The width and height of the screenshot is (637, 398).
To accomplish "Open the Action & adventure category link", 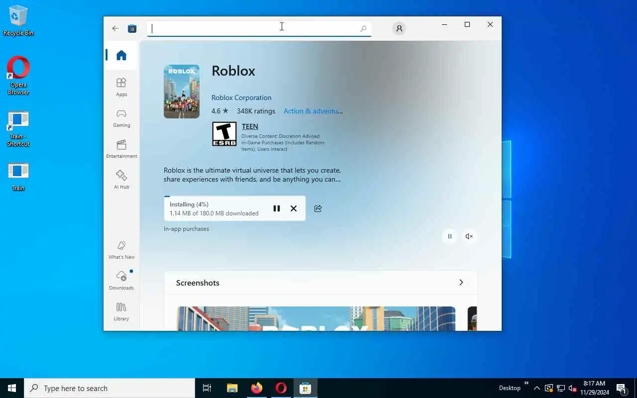I will 313,111.
